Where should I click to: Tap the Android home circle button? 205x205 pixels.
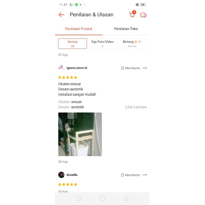[102, 199]
